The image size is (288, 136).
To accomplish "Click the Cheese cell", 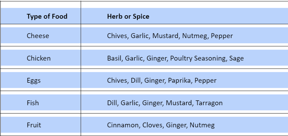I will 41,35.
